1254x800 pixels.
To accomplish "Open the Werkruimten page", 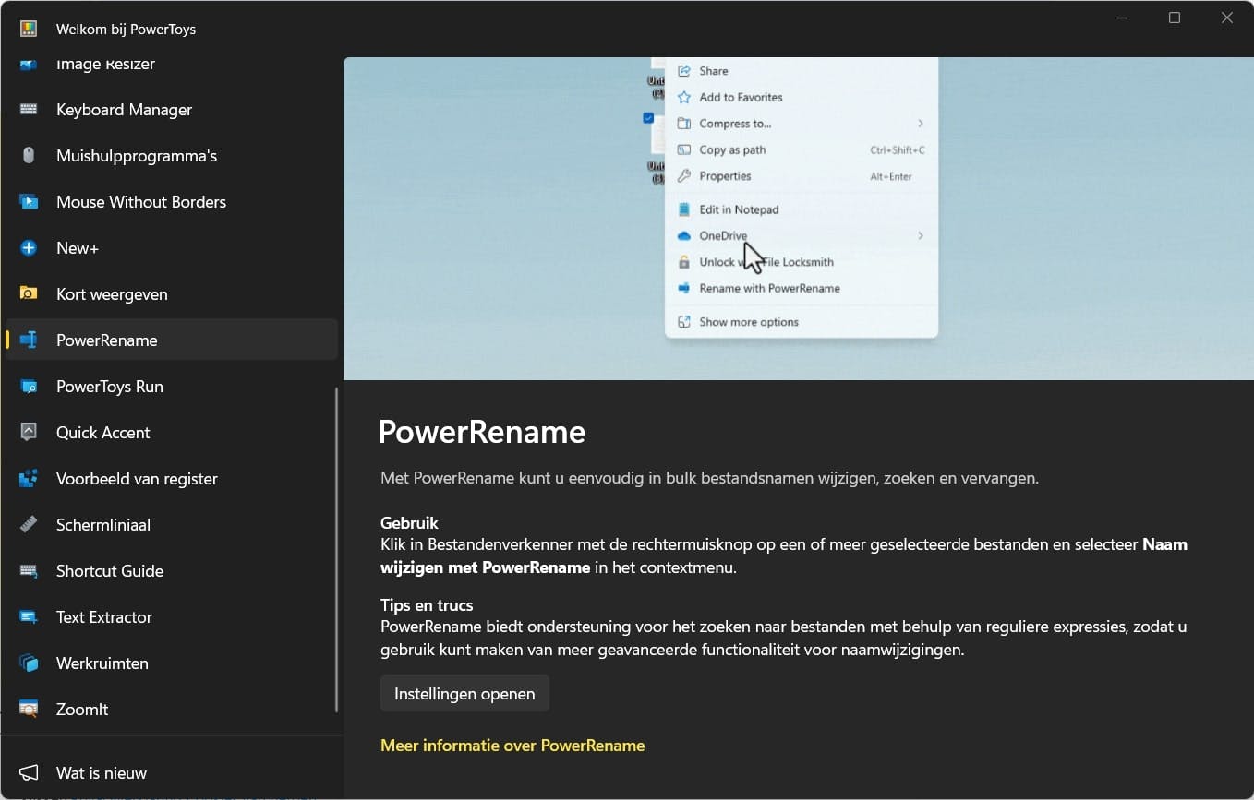I will [172, 663].
